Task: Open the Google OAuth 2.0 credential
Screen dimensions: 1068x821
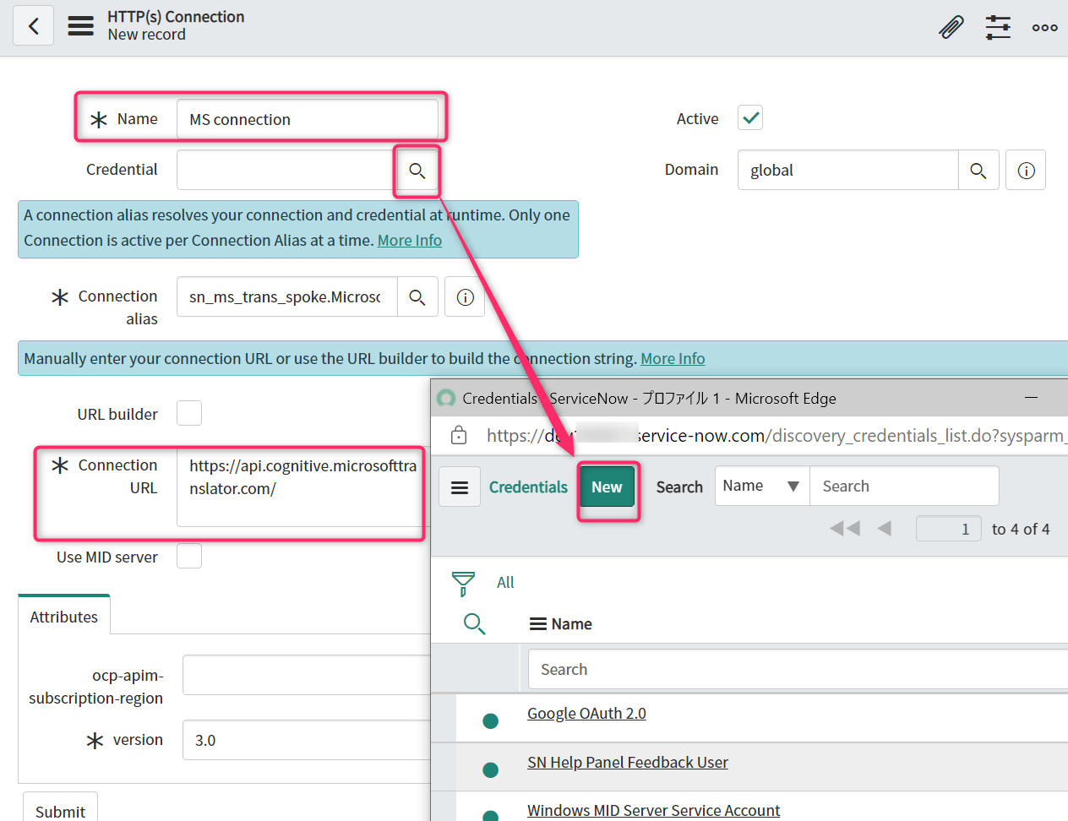Action: (586, 713)
